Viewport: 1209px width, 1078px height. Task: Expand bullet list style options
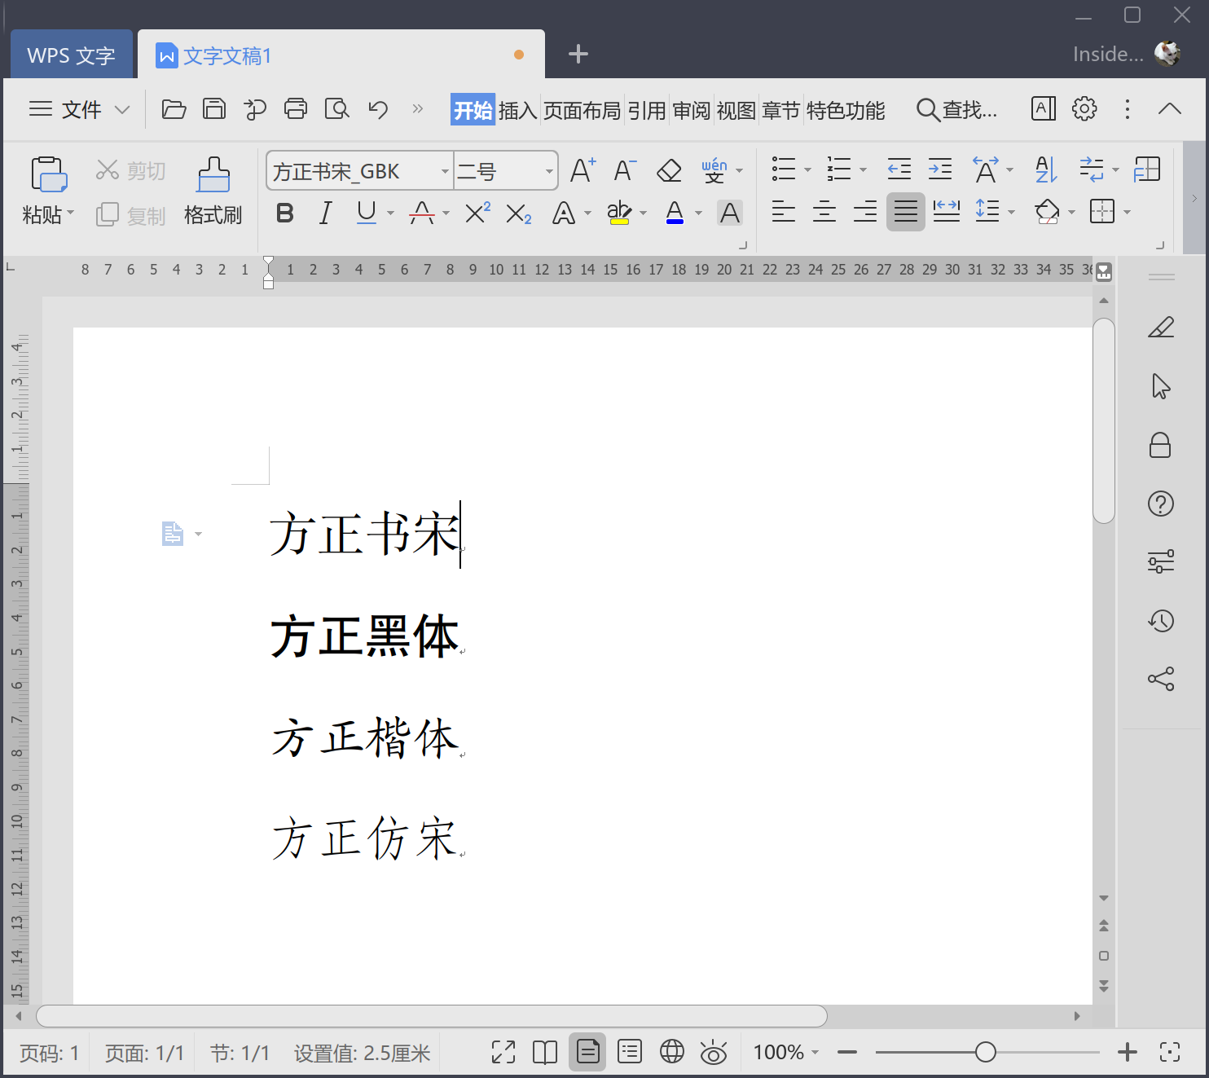tap(808, 170)
